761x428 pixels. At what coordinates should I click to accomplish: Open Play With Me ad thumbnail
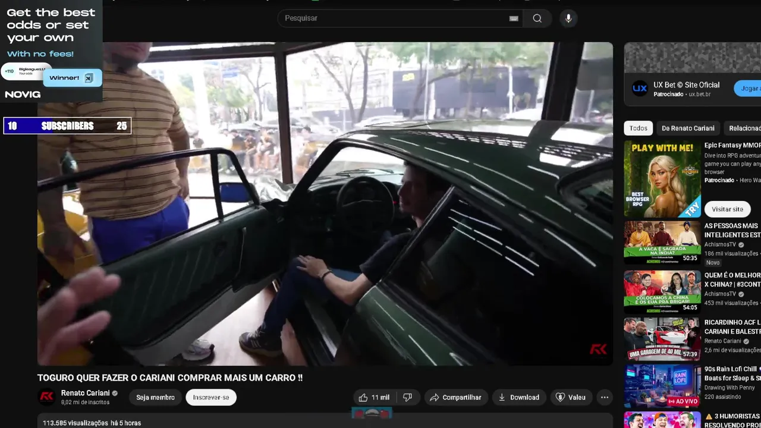point(662,179)
